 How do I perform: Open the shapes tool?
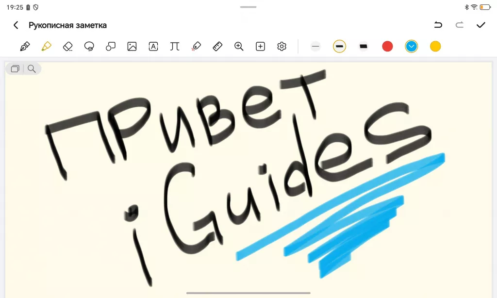coord(110,46)
